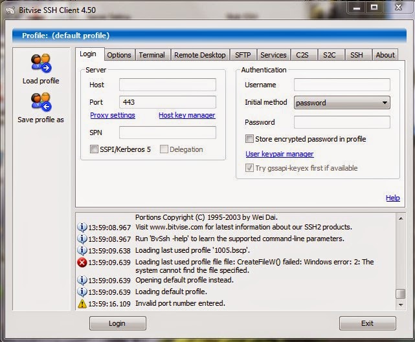Image resolution: width=415 pixels, height=342 pixels.
Task: Click the 'Profile: (default profile)' header bar
Action: click(209, 36)
